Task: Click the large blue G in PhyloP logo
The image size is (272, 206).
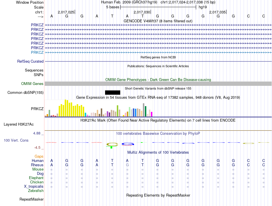Action: click(x=128, y=144)
